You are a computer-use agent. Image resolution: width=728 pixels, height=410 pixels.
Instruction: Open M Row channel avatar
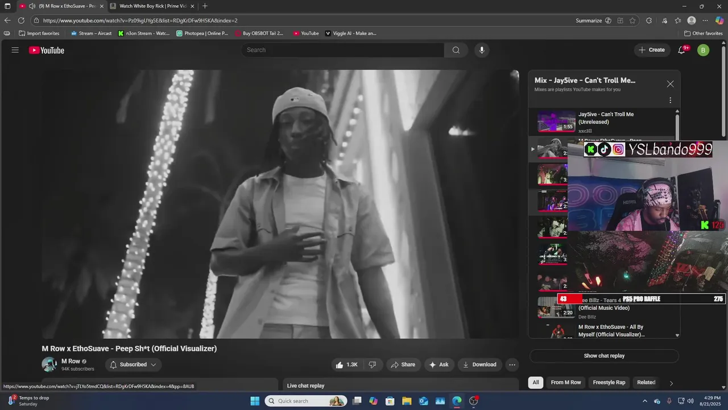point(49,364)
